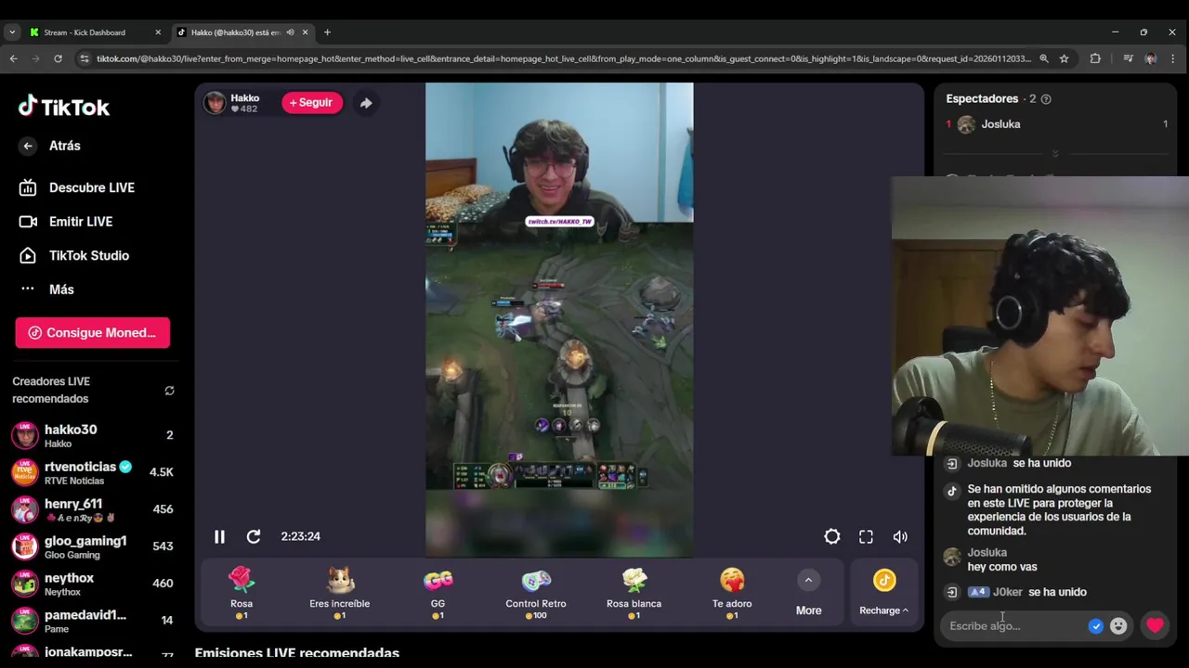Reload the page

pos(58,58)
